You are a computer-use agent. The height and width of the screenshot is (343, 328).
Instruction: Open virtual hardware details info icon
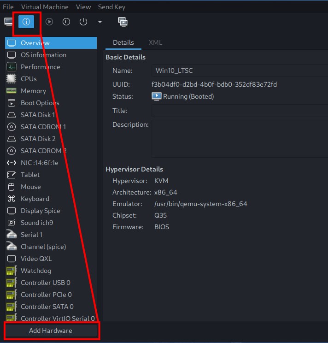click(26, 22)
